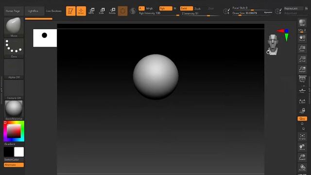Click the sculptris pro sphere icon
The width and height of the screenshot is (311, 175).
coord(133,11)
